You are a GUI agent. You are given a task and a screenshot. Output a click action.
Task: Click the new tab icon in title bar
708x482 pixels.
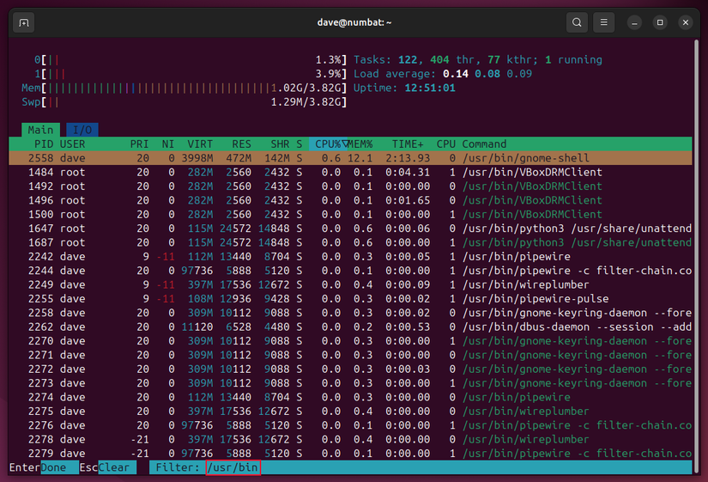point(24,22)
